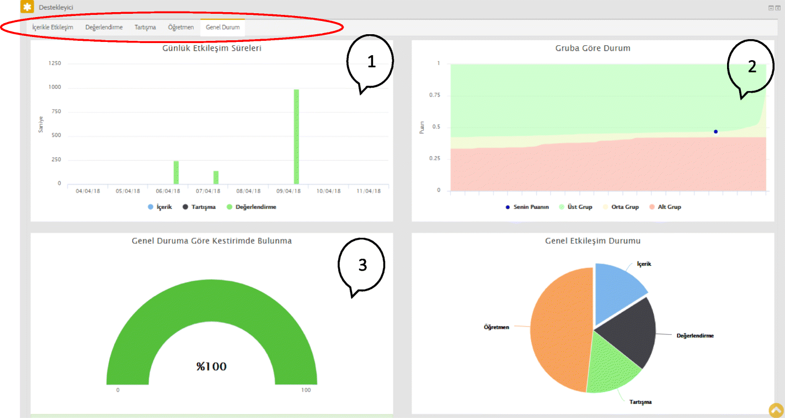
Task: Dock the Destekleyici block with arrow icon
Action: click(x=778, y=8)
